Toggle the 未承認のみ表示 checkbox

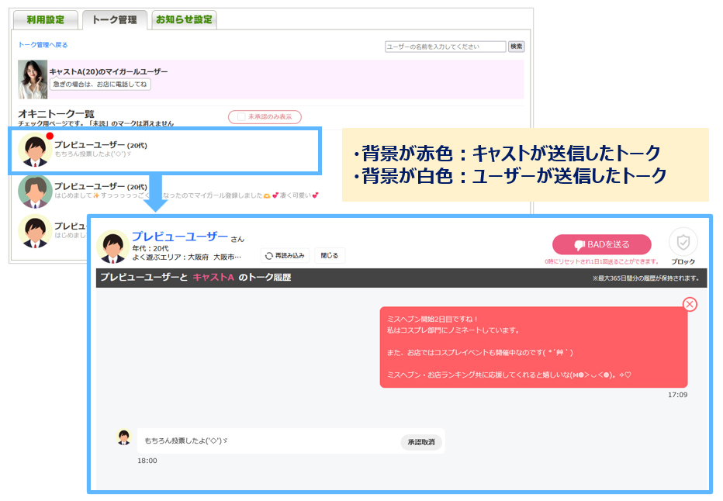click(x=241, y=116)
